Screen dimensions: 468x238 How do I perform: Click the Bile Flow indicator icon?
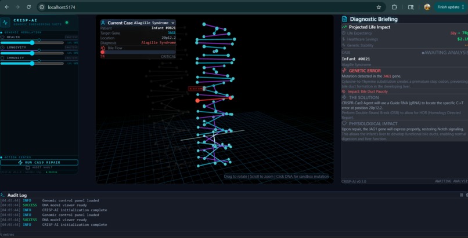[103, 48]
